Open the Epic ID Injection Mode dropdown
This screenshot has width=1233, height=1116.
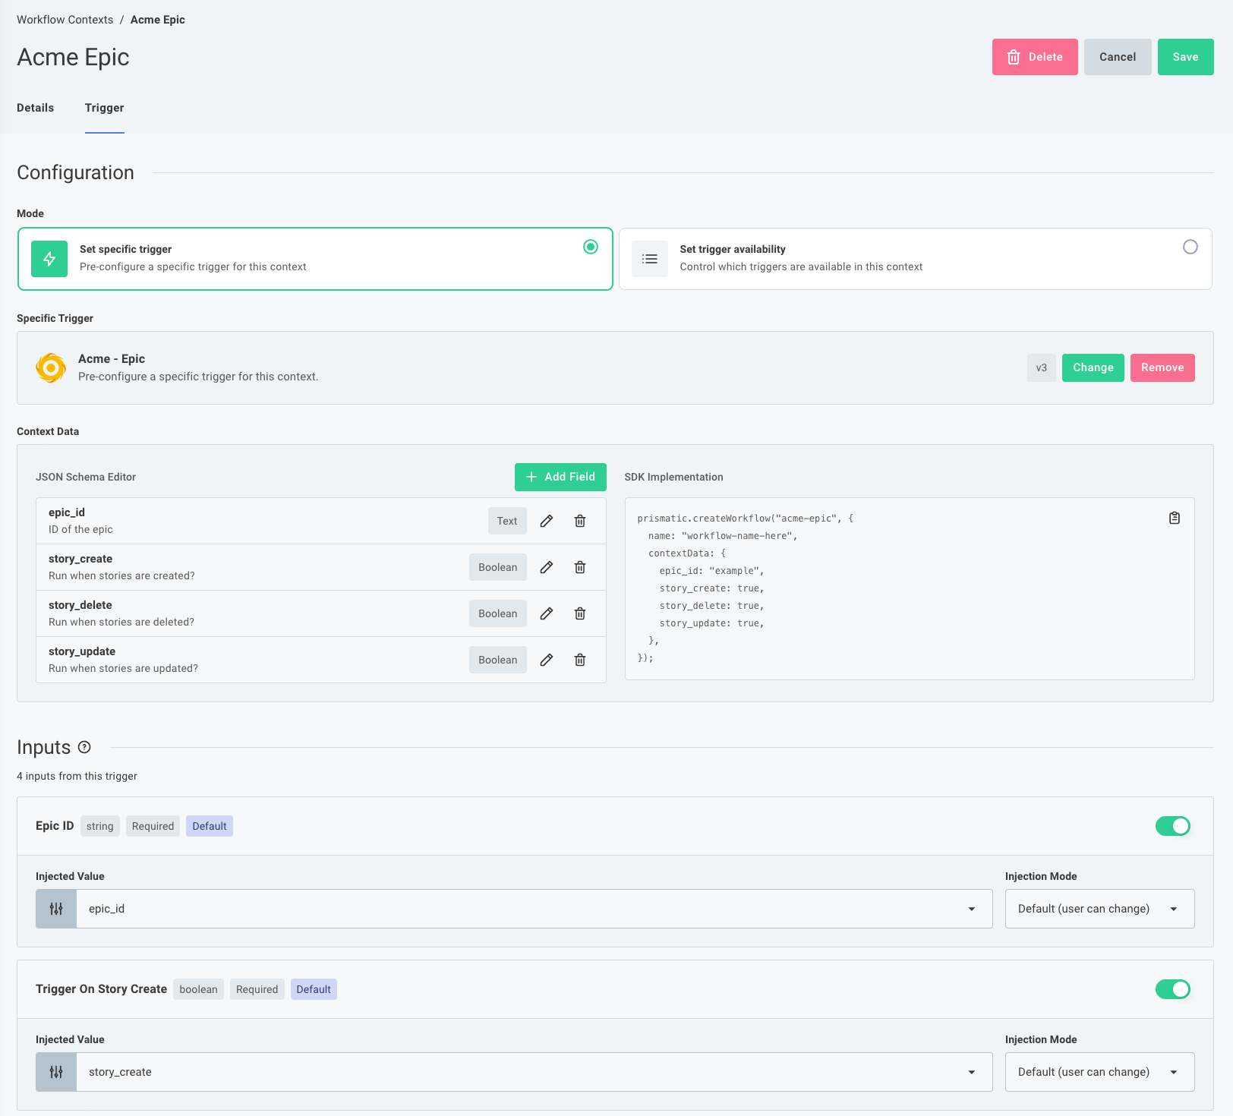click(x=1099, y=908)
